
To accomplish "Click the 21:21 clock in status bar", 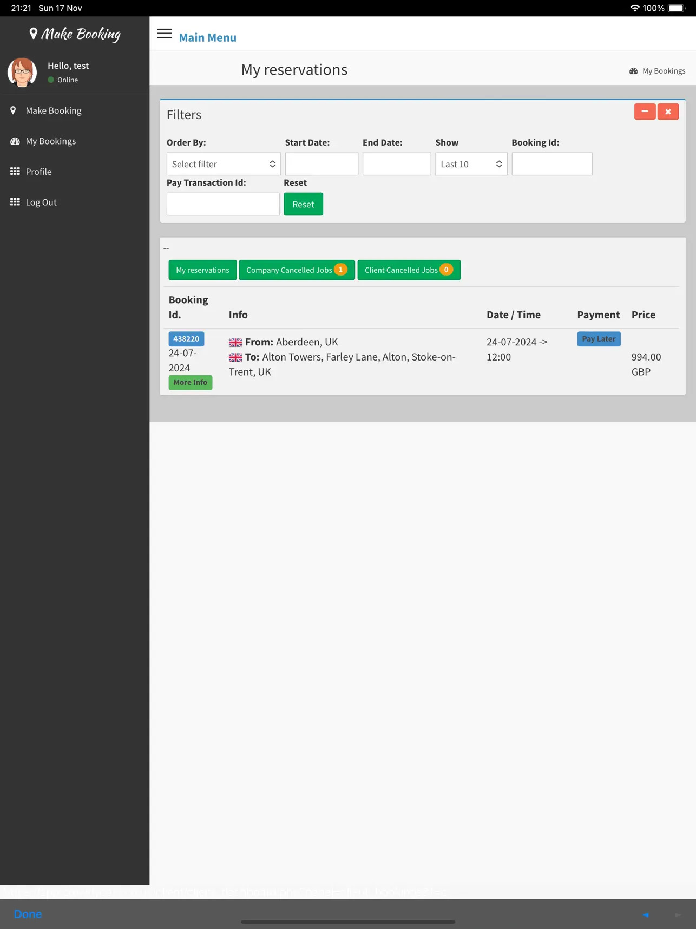I will pyautogui.click(x=21, y=8).
